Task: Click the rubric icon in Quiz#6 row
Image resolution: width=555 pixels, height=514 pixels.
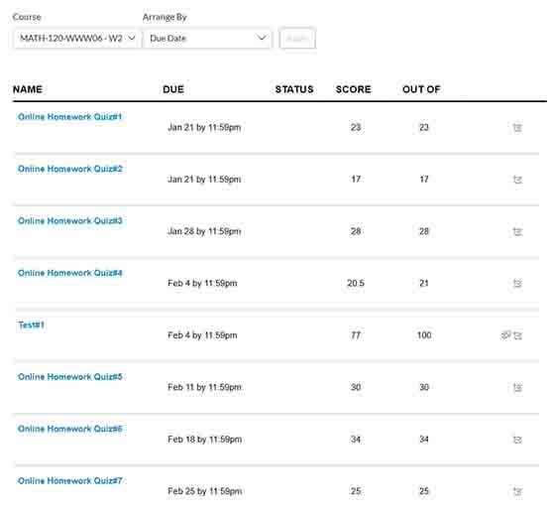Action: coord(517,440)
